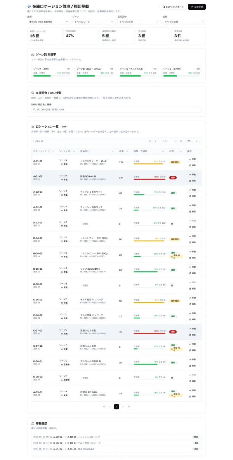Click 移動 for row D-08-01
The height and width of the screenshot is (460, 233).
[193, 359]
